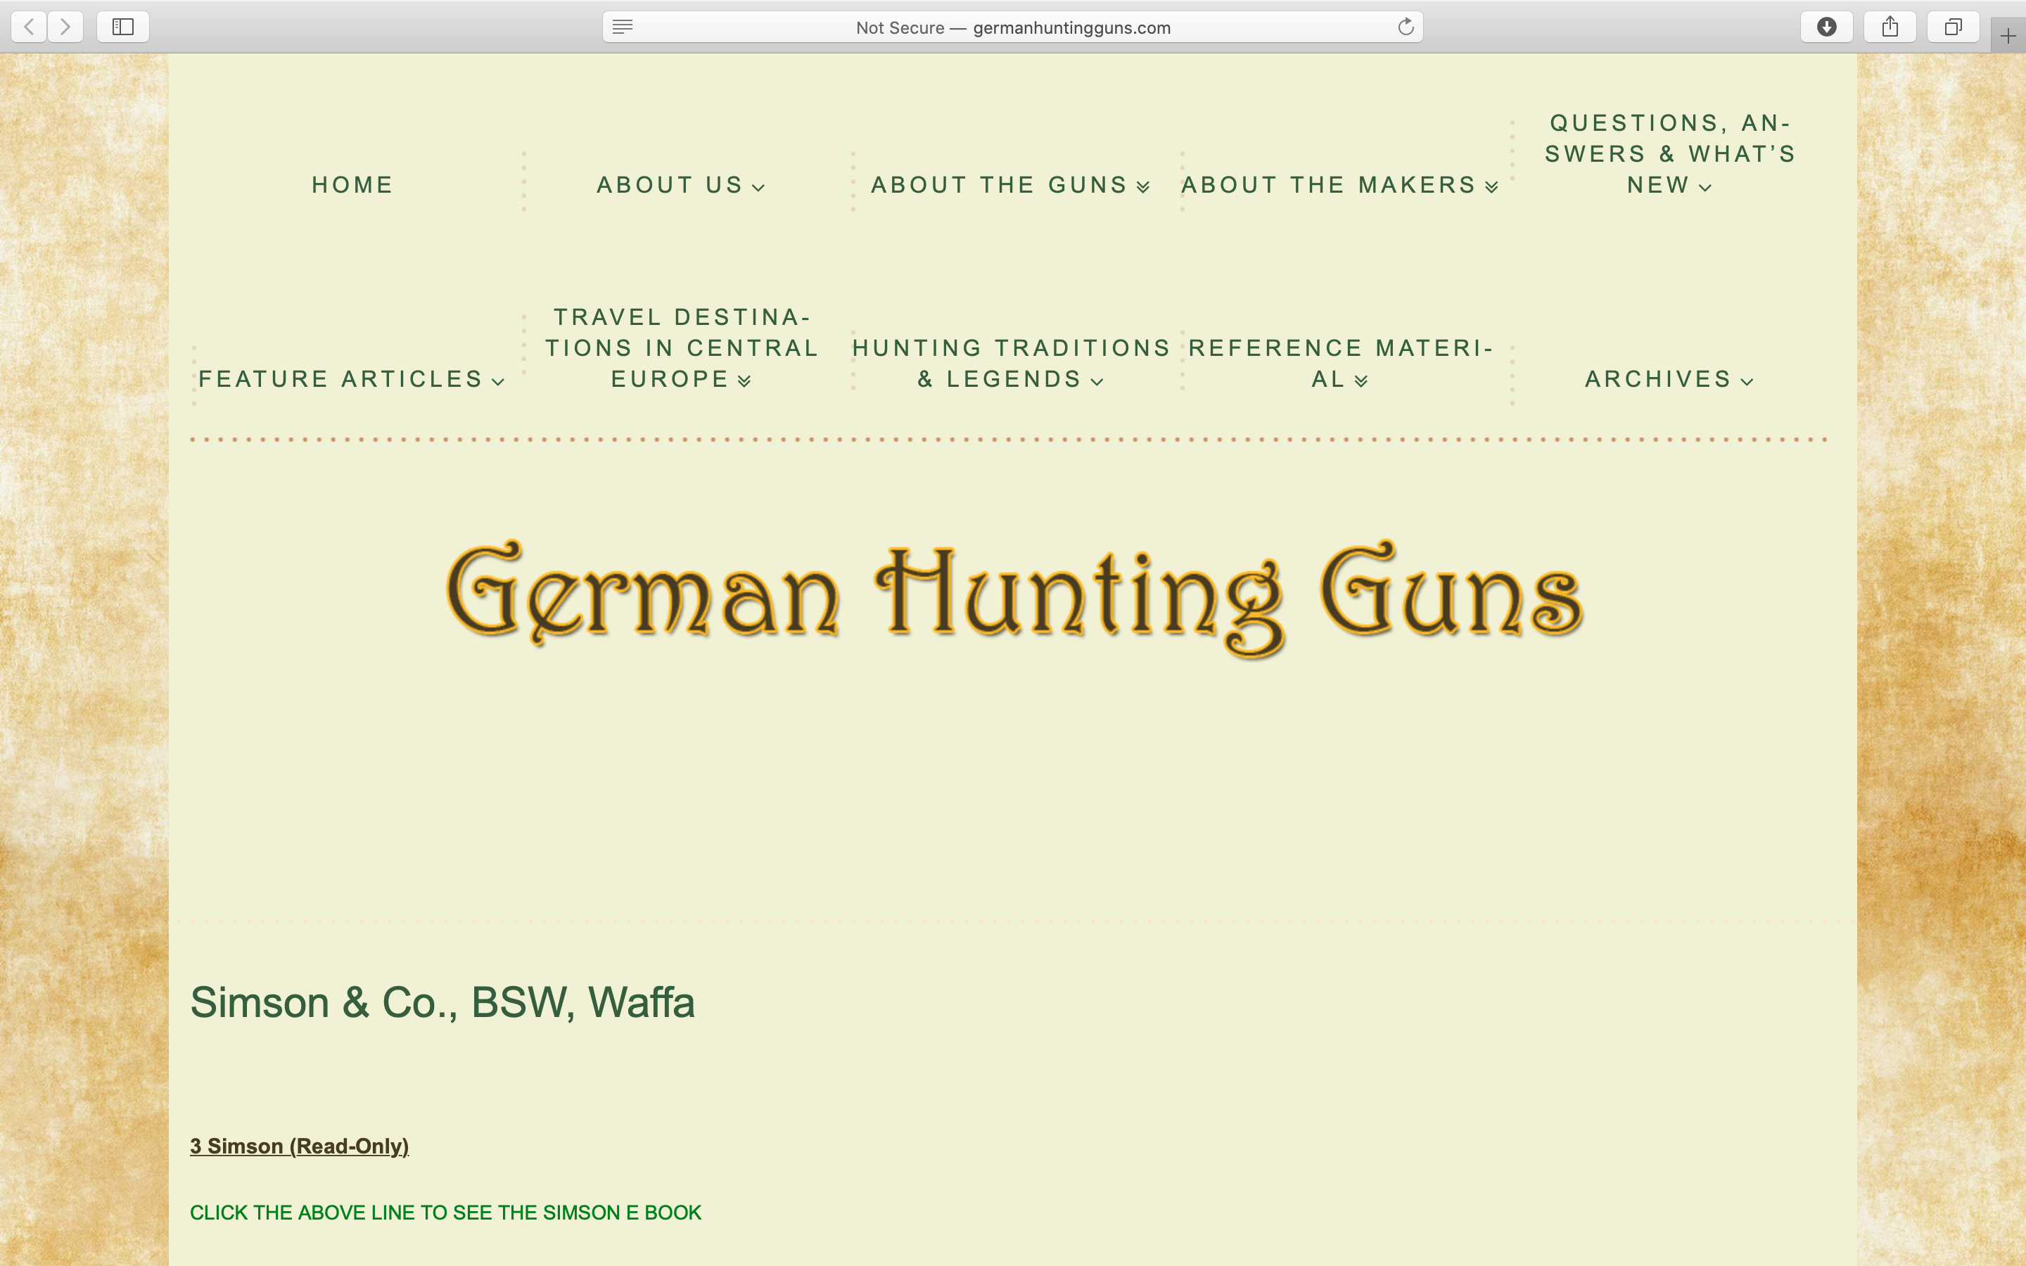This screenshot has width=2026, height=1266.
Task: Open the Home menu item
Action: (352, 185)
